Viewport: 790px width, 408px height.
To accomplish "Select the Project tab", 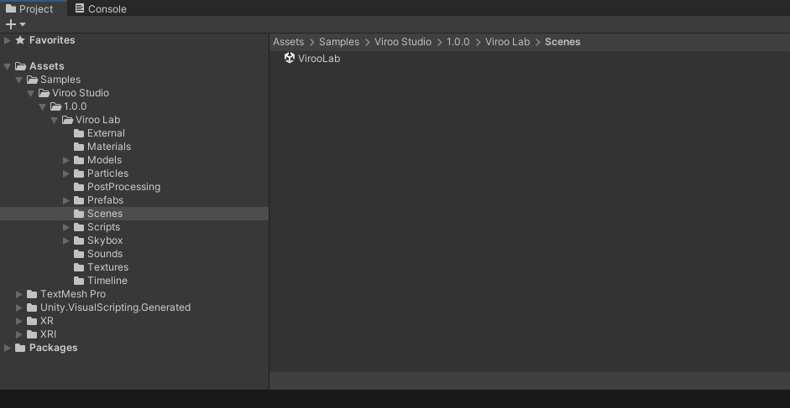I will tap(29, 8).
